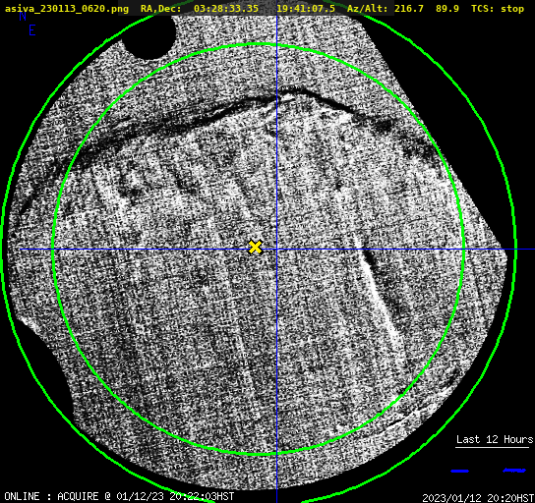Click the 2023/01/12 20:20HST timestamp

tap(478, 498)
